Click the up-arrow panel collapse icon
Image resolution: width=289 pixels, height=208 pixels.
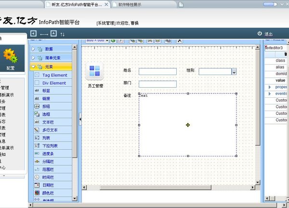tap(53, 34)
